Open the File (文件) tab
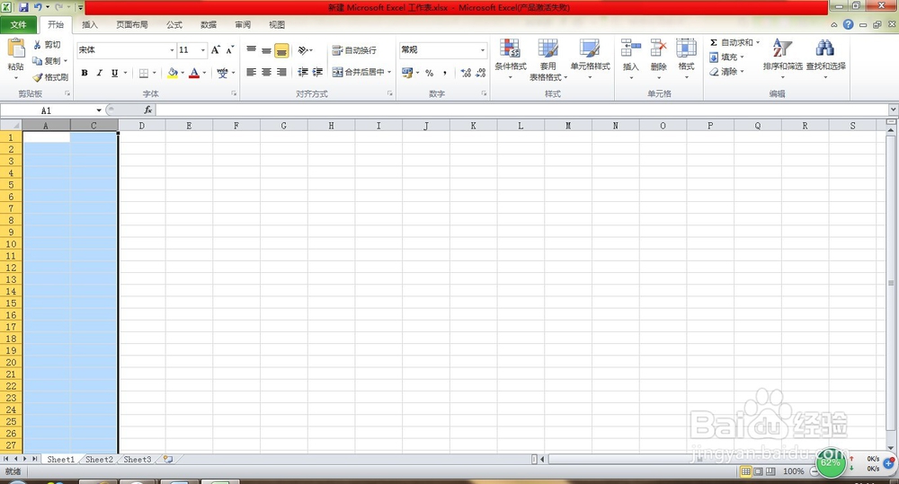Screen dimensions: 899x484 [x=18, y=24]
